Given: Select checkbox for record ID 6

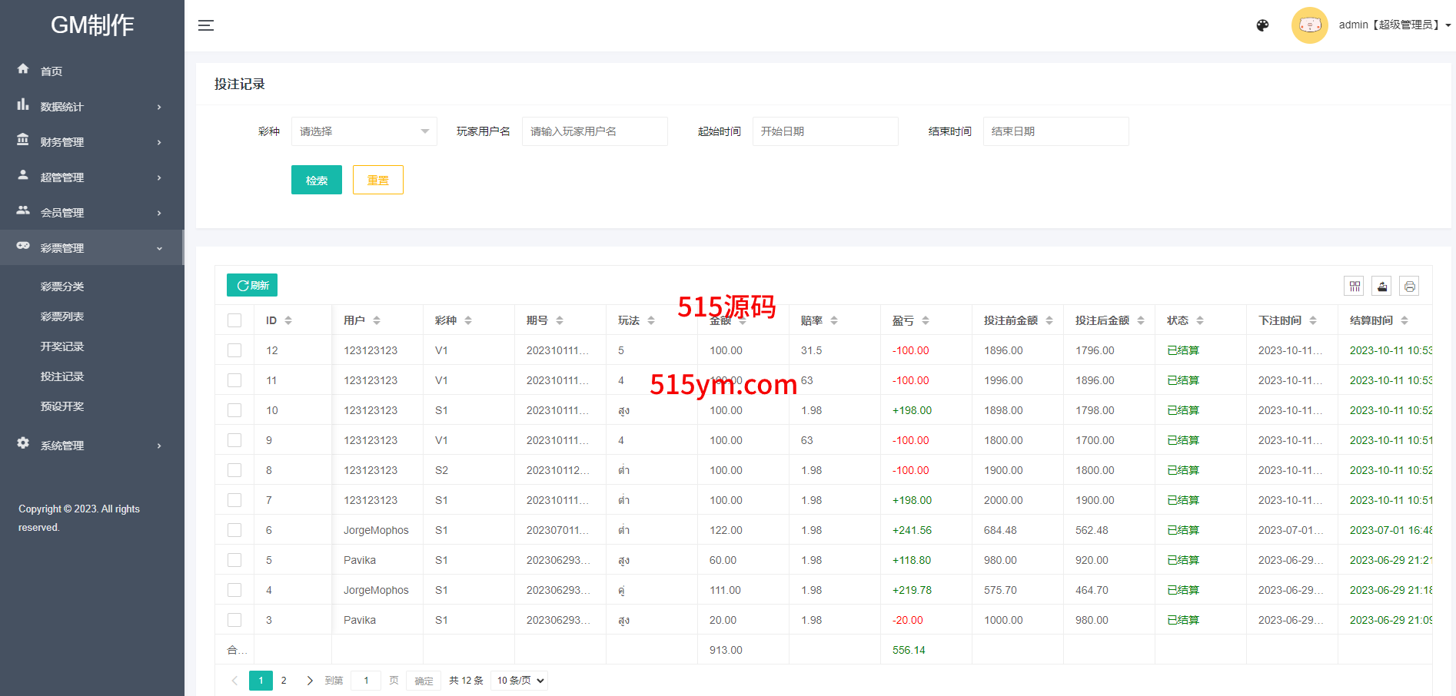Looking at the screenshot, I should (x=234, y=530).
